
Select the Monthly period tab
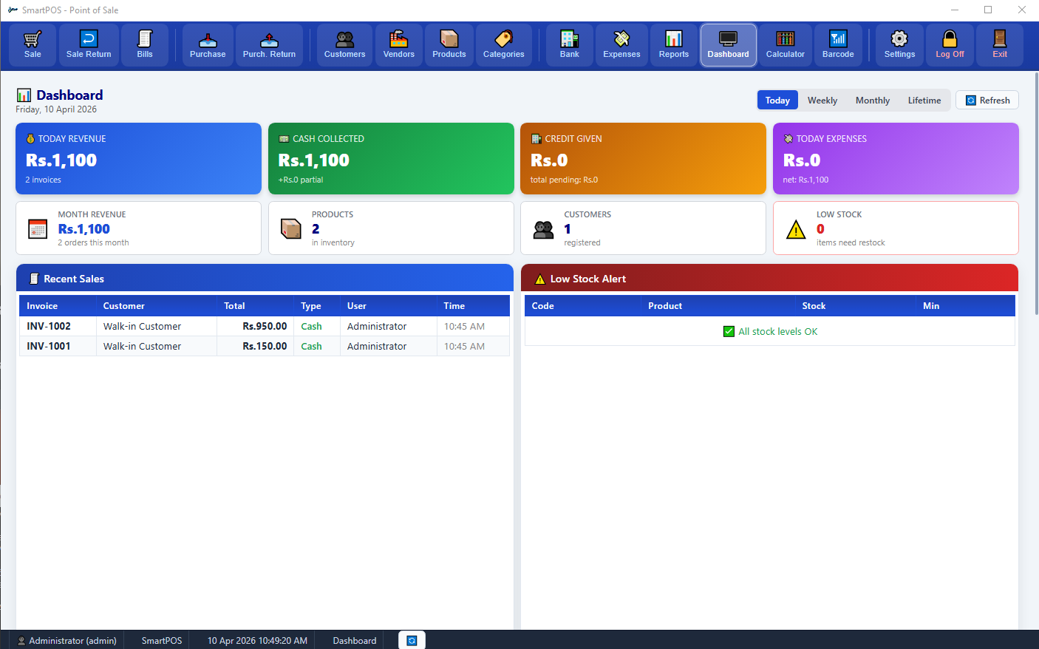[872, 101]
